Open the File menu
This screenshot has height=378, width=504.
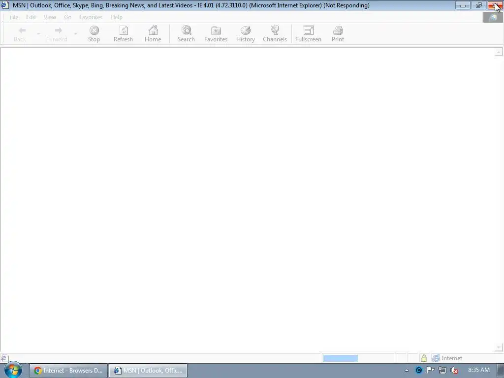pyautogui.click(x=14, y=17)
